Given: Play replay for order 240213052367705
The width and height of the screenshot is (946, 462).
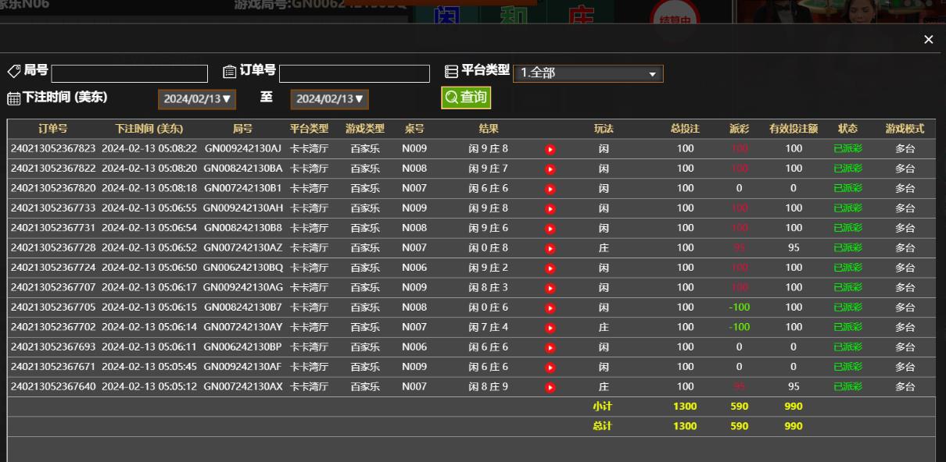Looking at the screenshot, I should (550, 307).
